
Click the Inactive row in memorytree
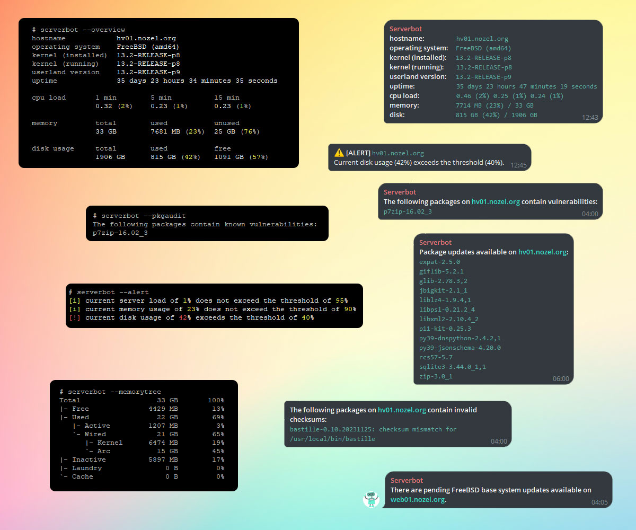[142, 460]
